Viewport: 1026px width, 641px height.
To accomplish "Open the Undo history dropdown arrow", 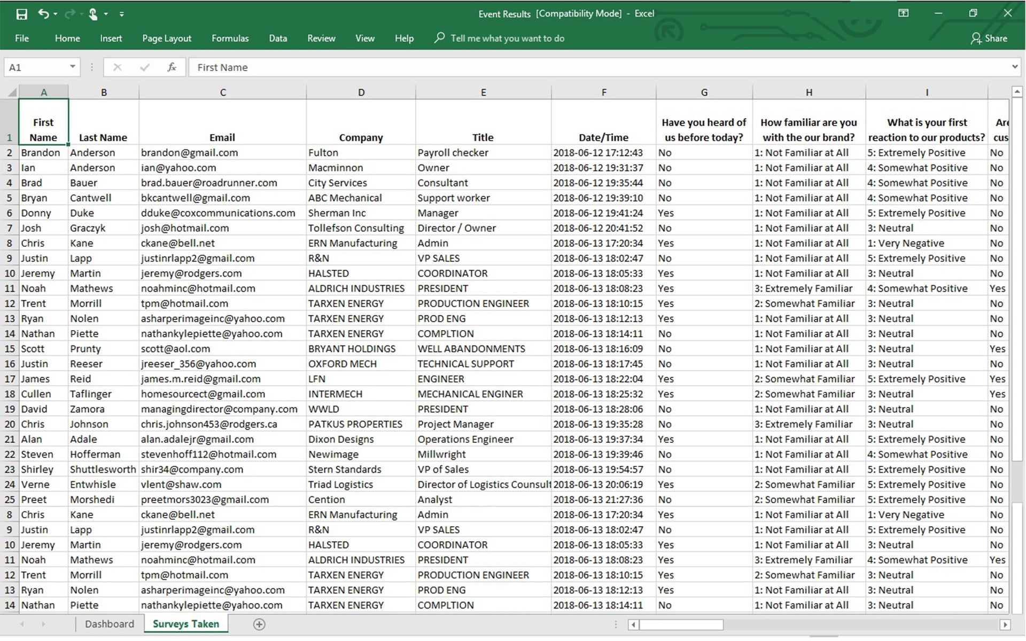I will tap(56, 14).
